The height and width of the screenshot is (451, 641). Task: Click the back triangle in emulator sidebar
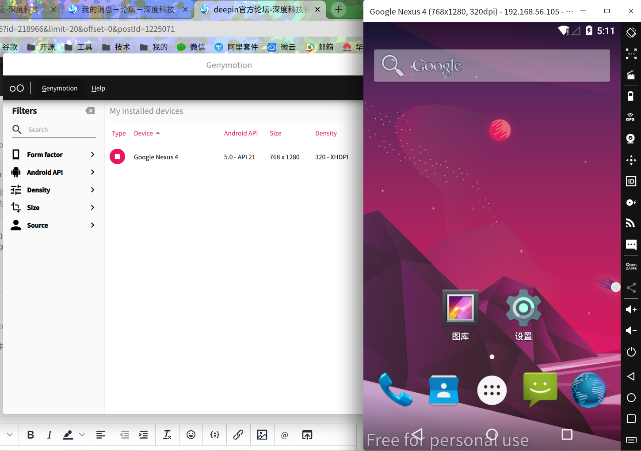(631, 376)
